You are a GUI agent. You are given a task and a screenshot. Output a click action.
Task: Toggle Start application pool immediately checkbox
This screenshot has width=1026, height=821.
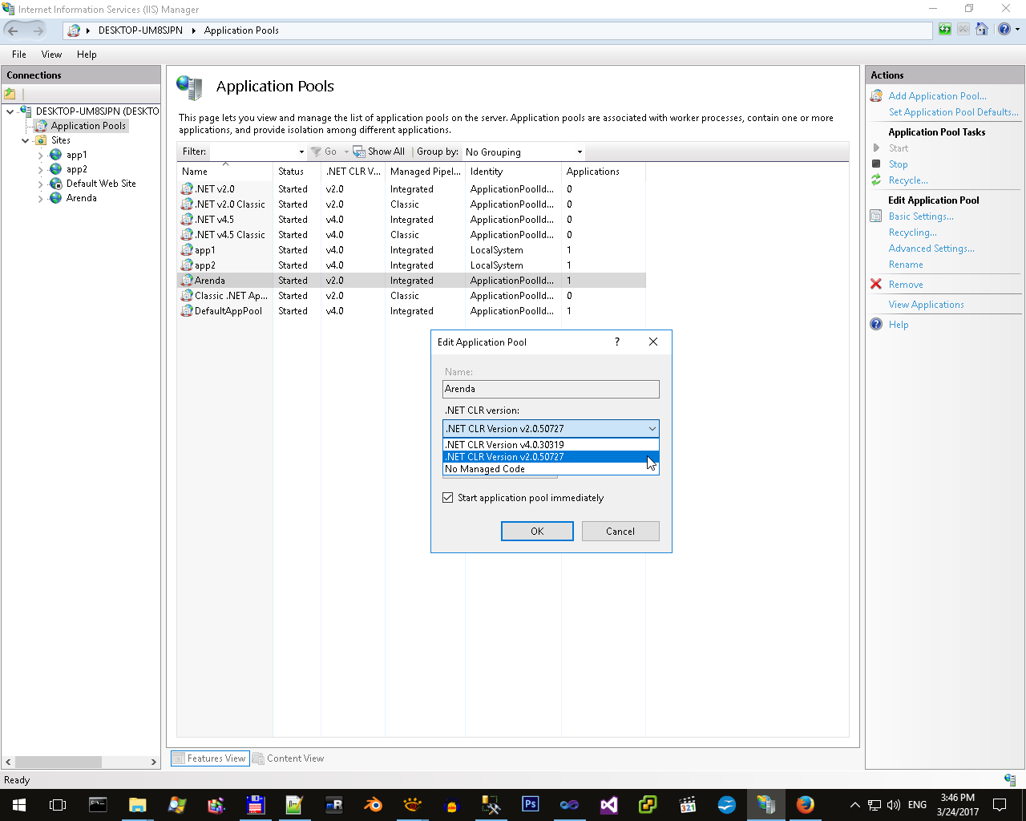[448, 498]
